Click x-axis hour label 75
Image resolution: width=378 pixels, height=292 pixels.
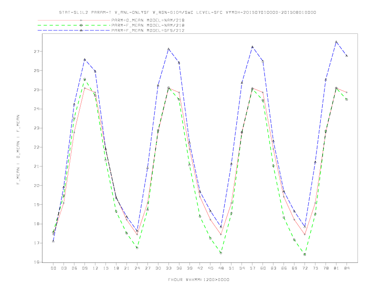pos(315,268)
